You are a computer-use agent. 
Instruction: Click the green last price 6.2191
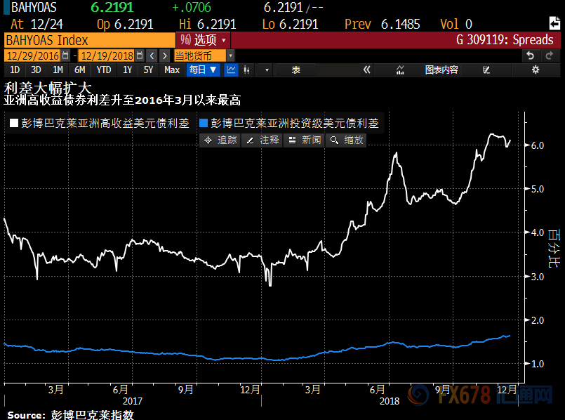click(x=112, y=7)
